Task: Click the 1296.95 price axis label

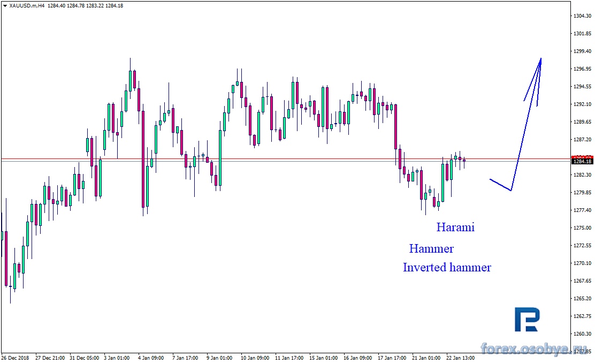Action: (583, 69)
